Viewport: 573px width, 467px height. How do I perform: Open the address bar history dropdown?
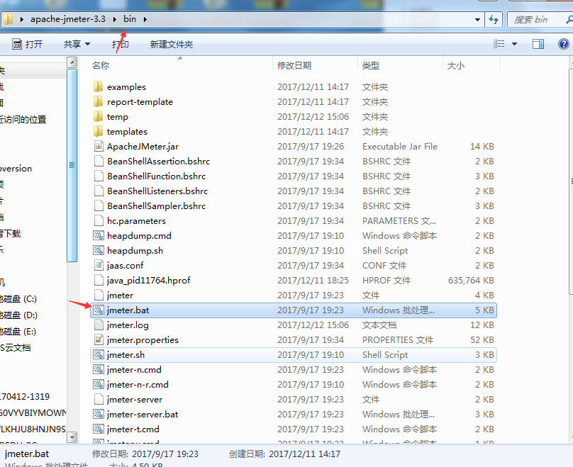tap(477, 19)
